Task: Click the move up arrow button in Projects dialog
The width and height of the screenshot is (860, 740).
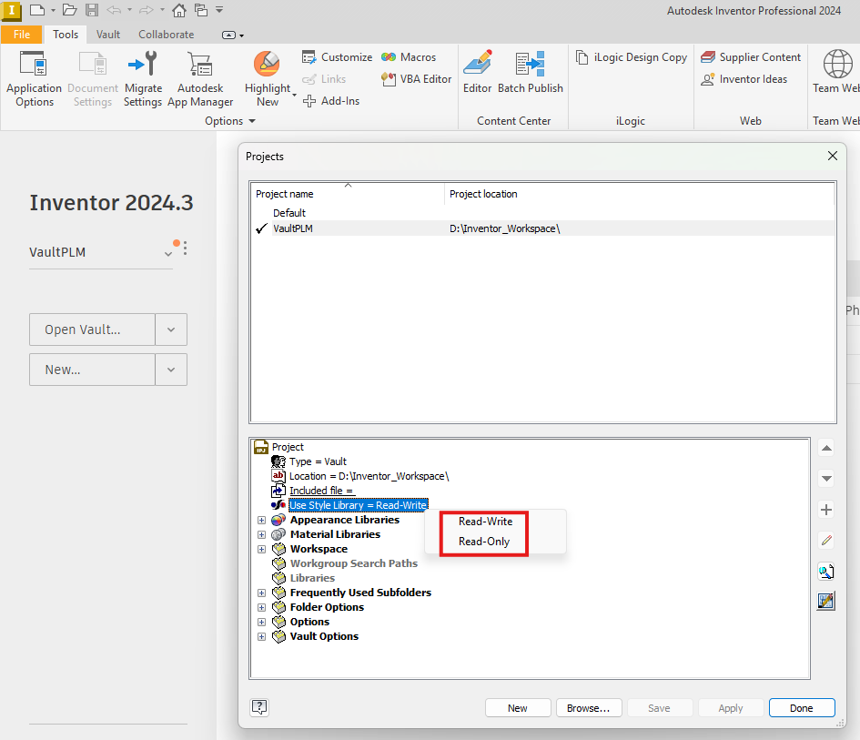Action: pos(826,448)
